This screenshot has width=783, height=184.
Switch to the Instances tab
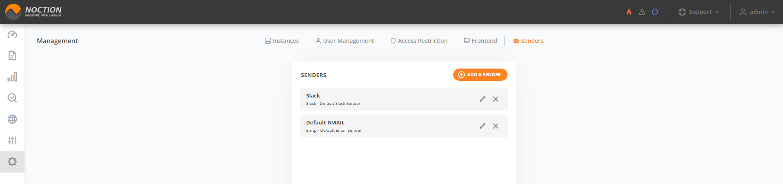(x=282, y=41)
